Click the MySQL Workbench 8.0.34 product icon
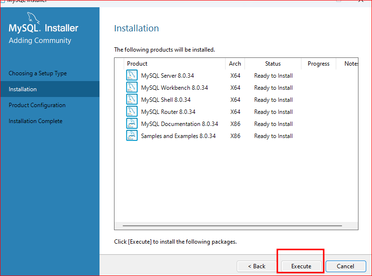 coord(132,87)
